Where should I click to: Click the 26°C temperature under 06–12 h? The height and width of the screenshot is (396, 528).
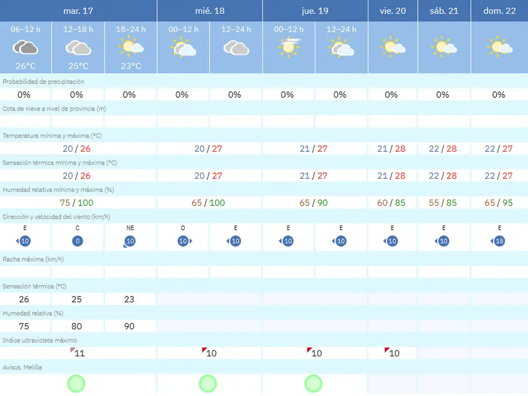pyautogui.click(x=26, y=66)
